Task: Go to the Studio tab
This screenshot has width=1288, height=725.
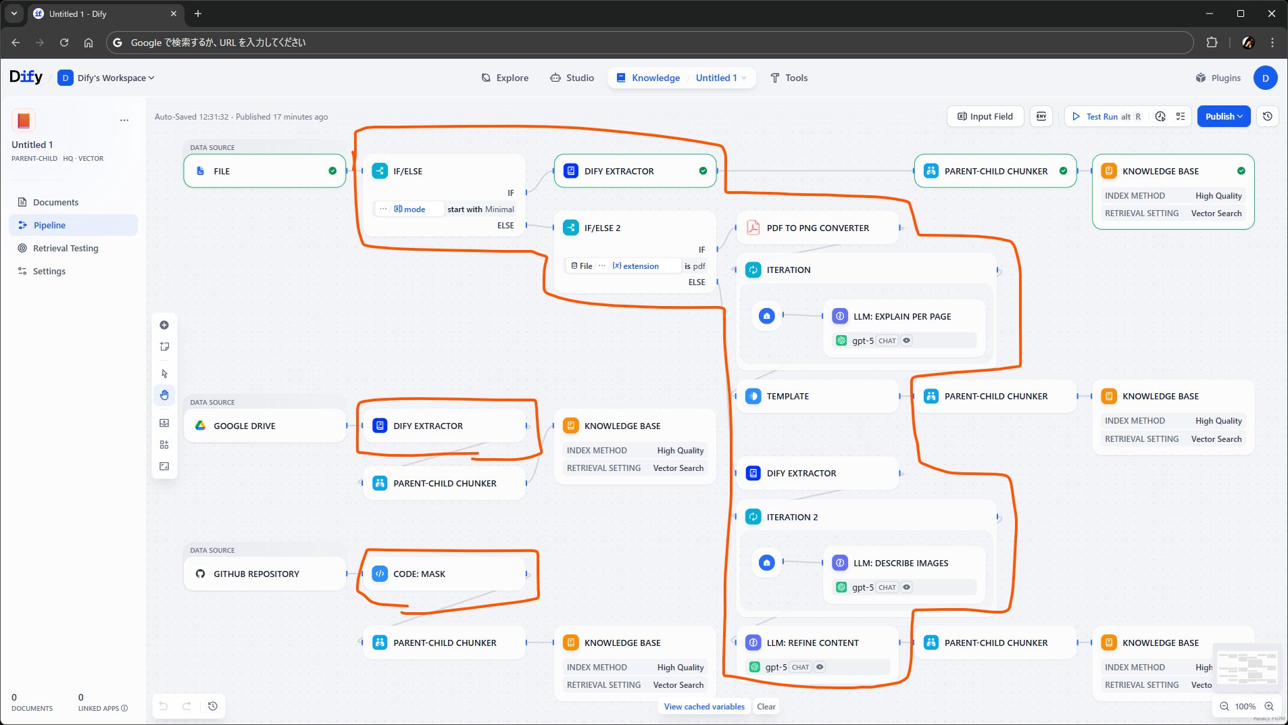Action: pyautogui.click(x=572, y=78)
